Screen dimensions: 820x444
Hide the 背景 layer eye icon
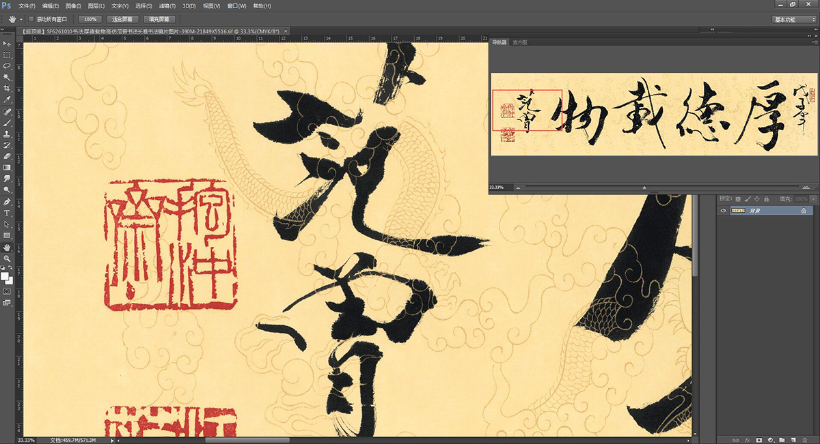723,211
